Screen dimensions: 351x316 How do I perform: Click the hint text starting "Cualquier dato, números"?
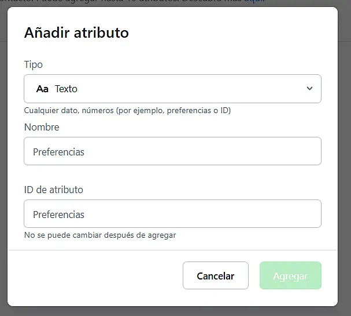point(127,110)
